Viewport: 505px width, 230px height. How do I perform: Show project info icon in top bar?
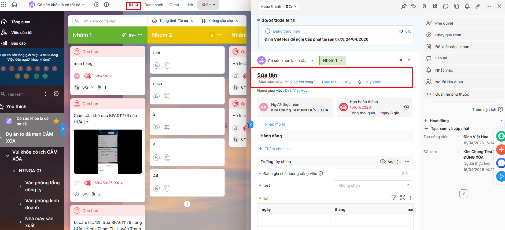click(x=106, y=5)
